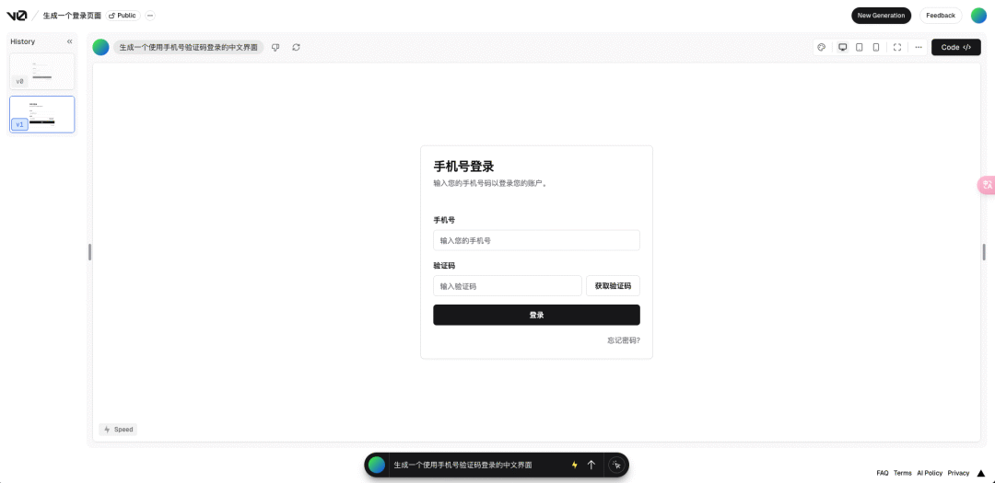
Task: Select the v1 history thumbnail
Action: pos(41,115)
